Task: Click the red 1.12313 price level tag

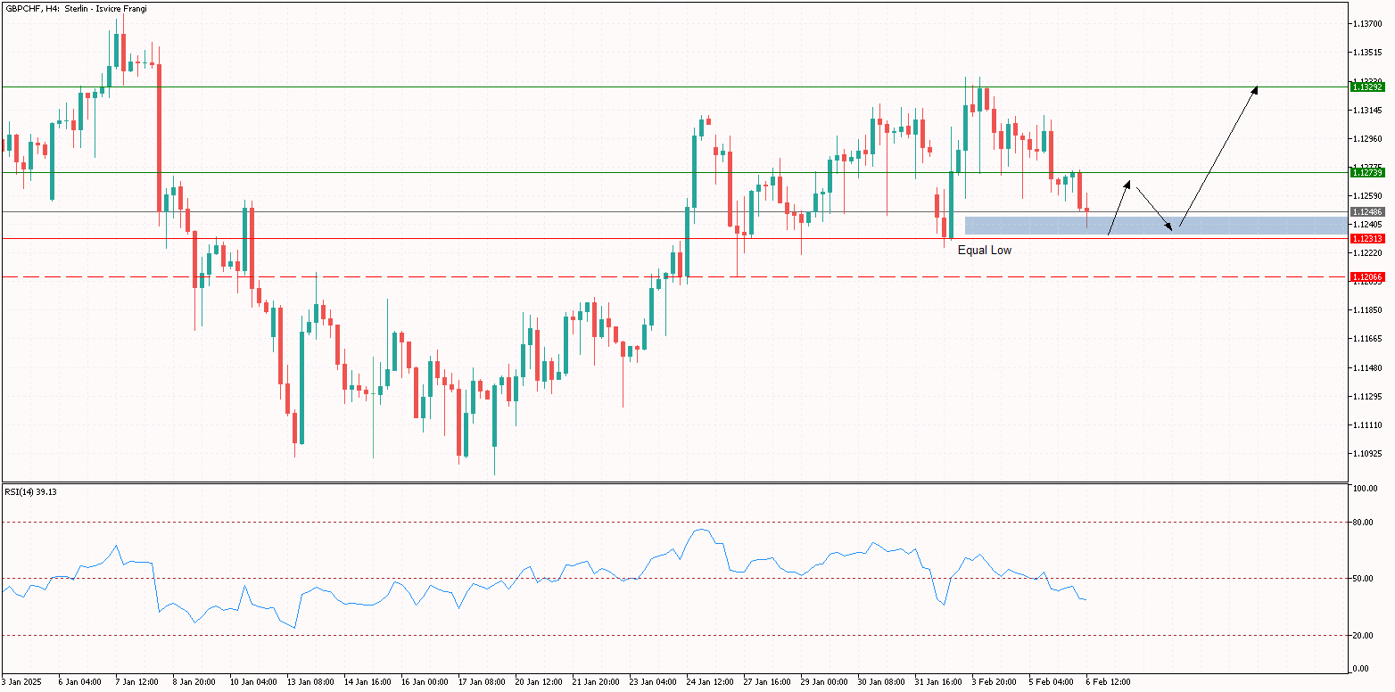Action: click(1368, 239)
